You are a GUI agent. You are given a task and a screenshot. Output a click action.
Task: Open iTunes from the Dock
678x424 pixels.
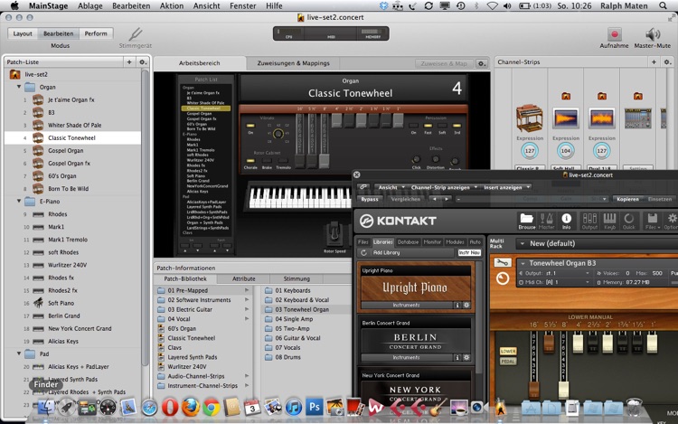click(294, 407)
